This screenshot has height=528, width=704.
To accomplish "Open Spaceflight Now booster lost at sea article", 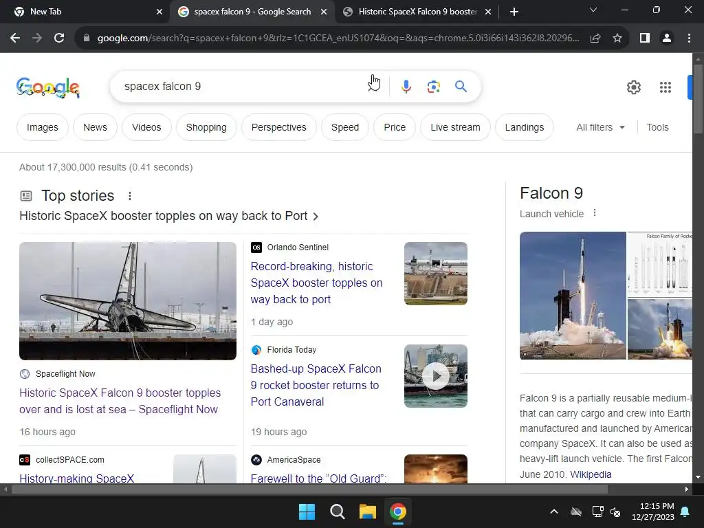I will click(120, 401).
